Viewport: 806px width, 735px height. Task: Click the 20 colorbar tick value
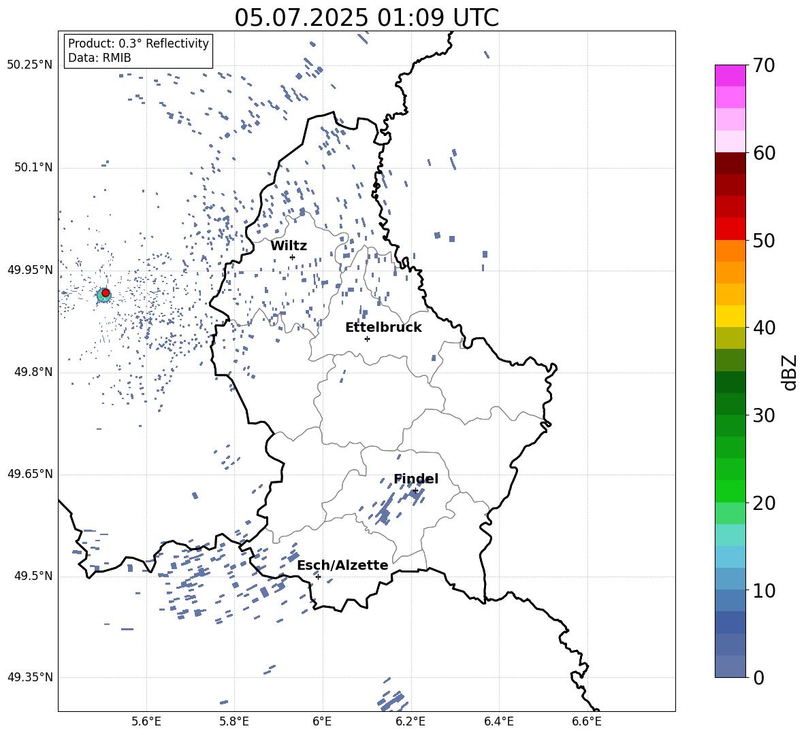(764, 502)
